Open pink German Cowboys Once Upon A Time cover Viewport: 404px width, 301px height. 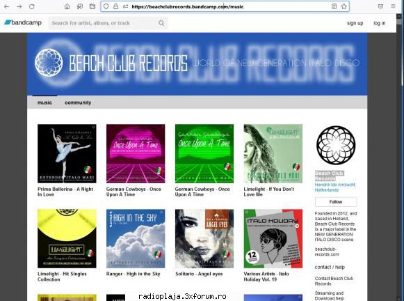coord(136,153)
